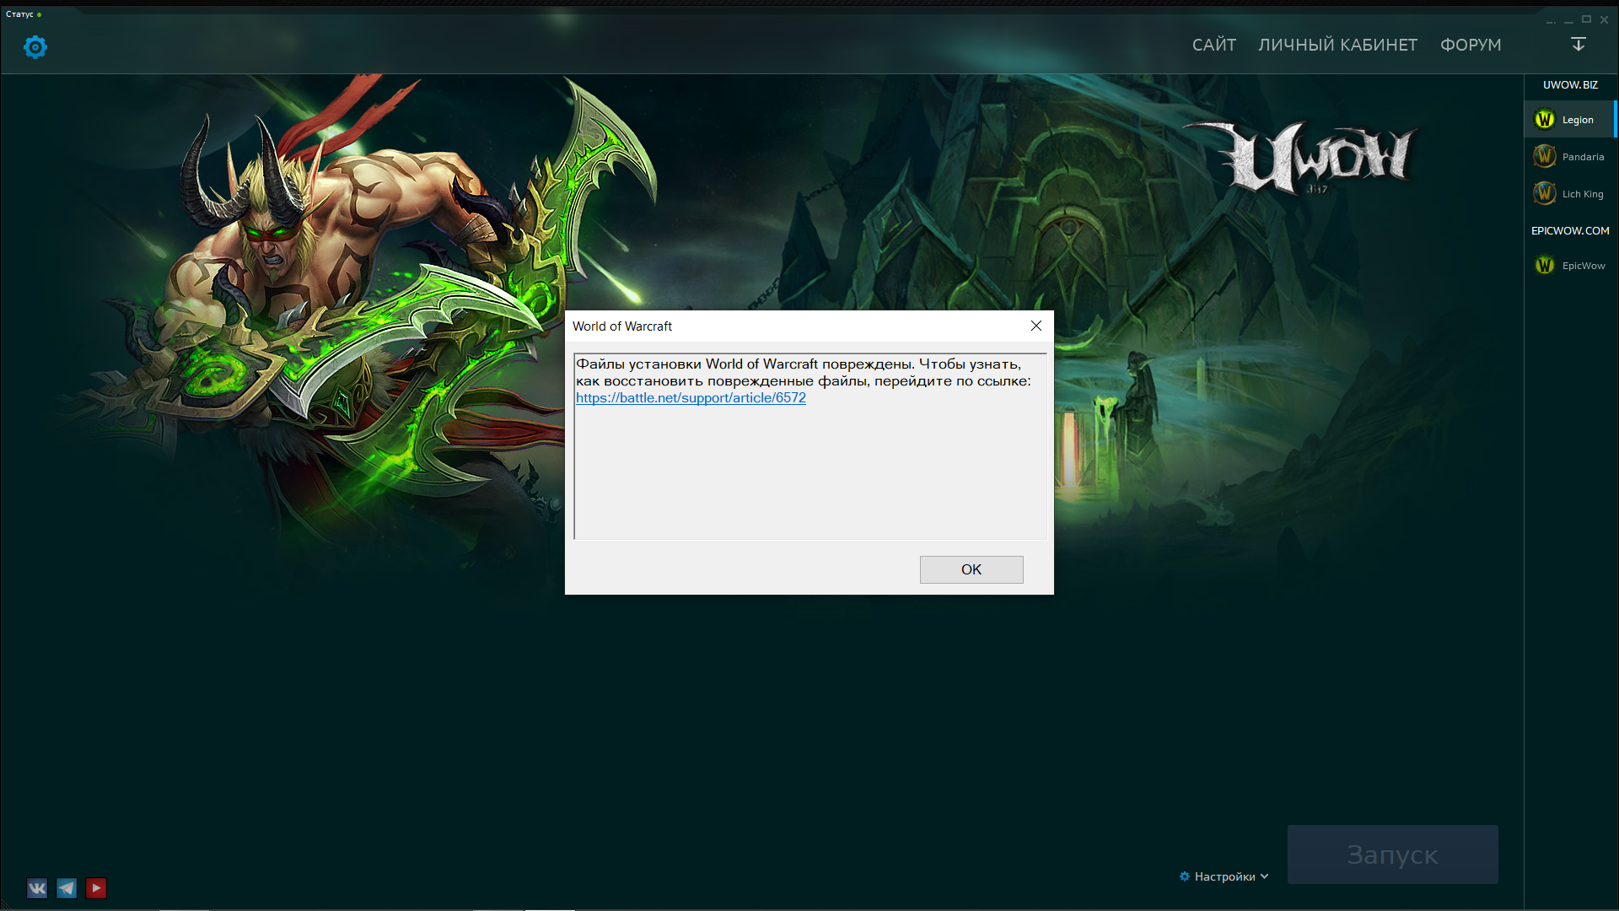The width and height of the screenshot is (1619, 911).
Task: Open the ФОРУМ menu link
Action: (1470, 45)
